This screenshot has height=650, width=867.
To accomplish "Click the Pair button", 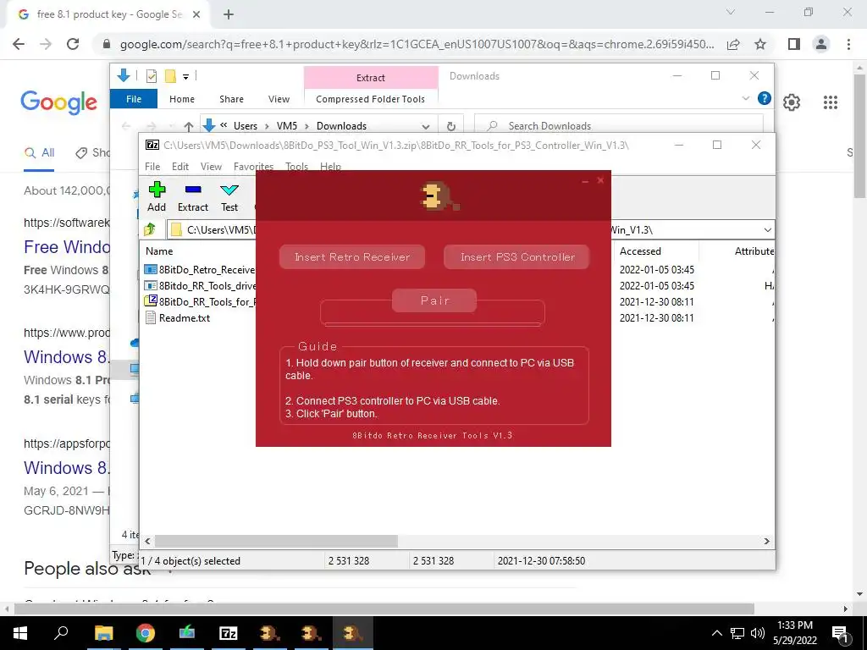I will tap(434, 300).
